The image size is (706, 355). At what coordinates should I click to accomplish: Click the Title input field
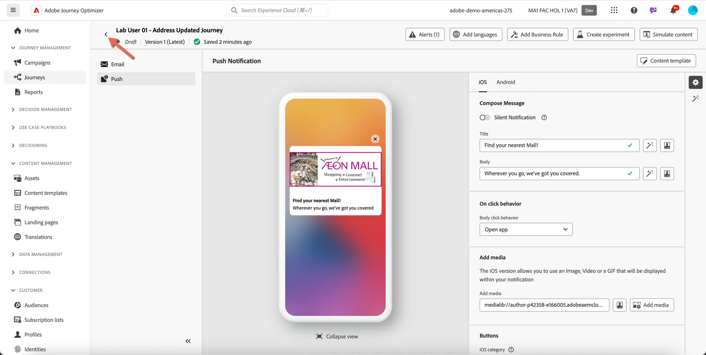pos(559,145)
